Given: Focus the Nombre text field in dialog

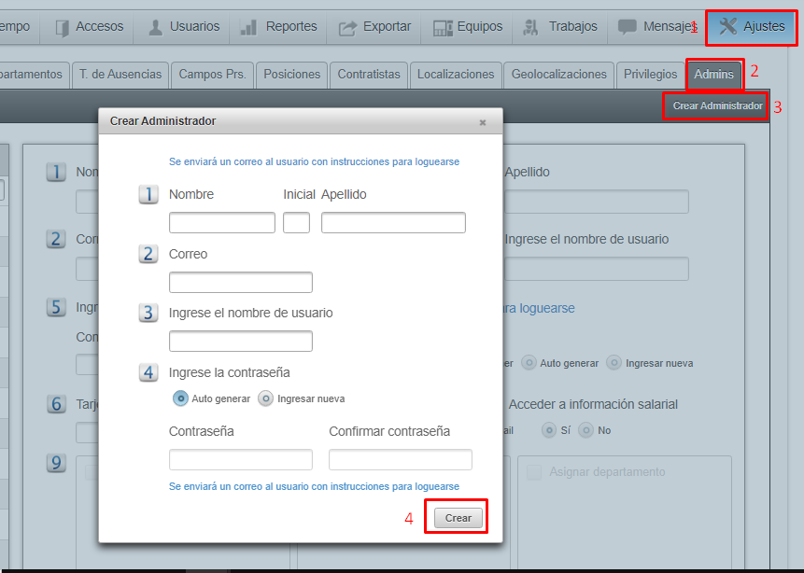Looking at the screenshot, I should 221,223.
